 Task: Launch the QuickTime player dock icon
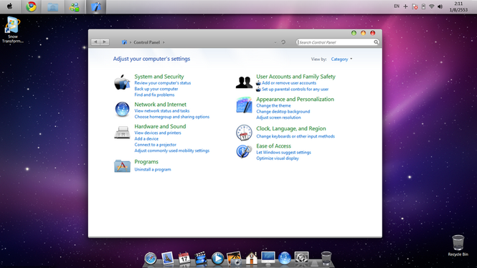(217, 258)
